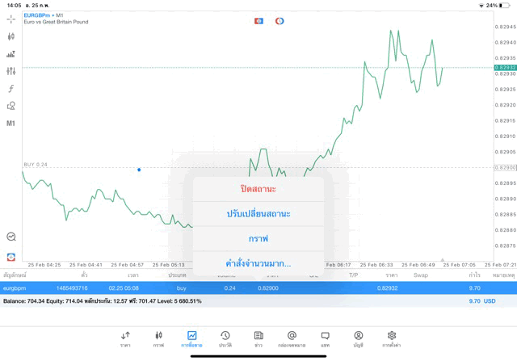Screen dimensions: 517x361
Task: Open the chat (แชท) bubble icon
Action: point(325,338)
